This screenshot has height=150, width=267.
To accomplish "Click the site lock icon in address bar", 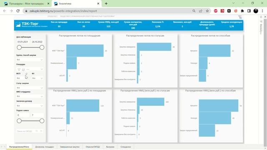I will click(26, 11).
